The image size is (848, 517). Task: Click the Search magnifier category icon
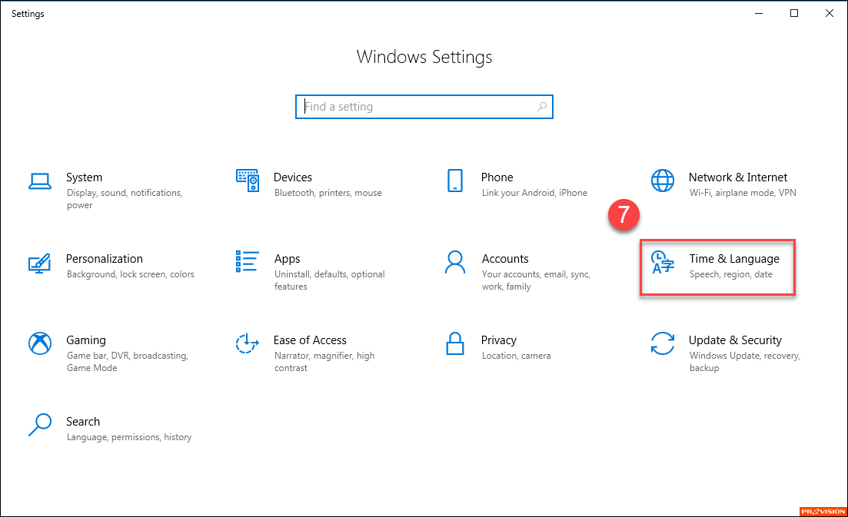coord(39,425)
